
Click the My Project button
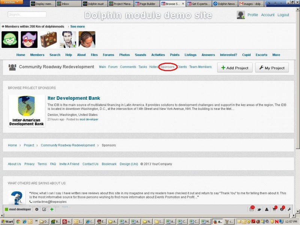(272, 68)
